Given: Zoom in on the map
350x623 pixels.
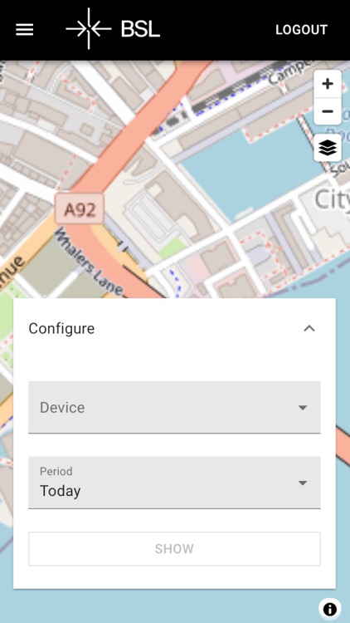Looking at the screenshot, I should (x=328, y=84).
